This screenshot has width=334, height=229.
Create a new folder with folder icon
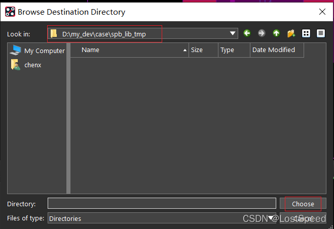click(x=291, y=33)
